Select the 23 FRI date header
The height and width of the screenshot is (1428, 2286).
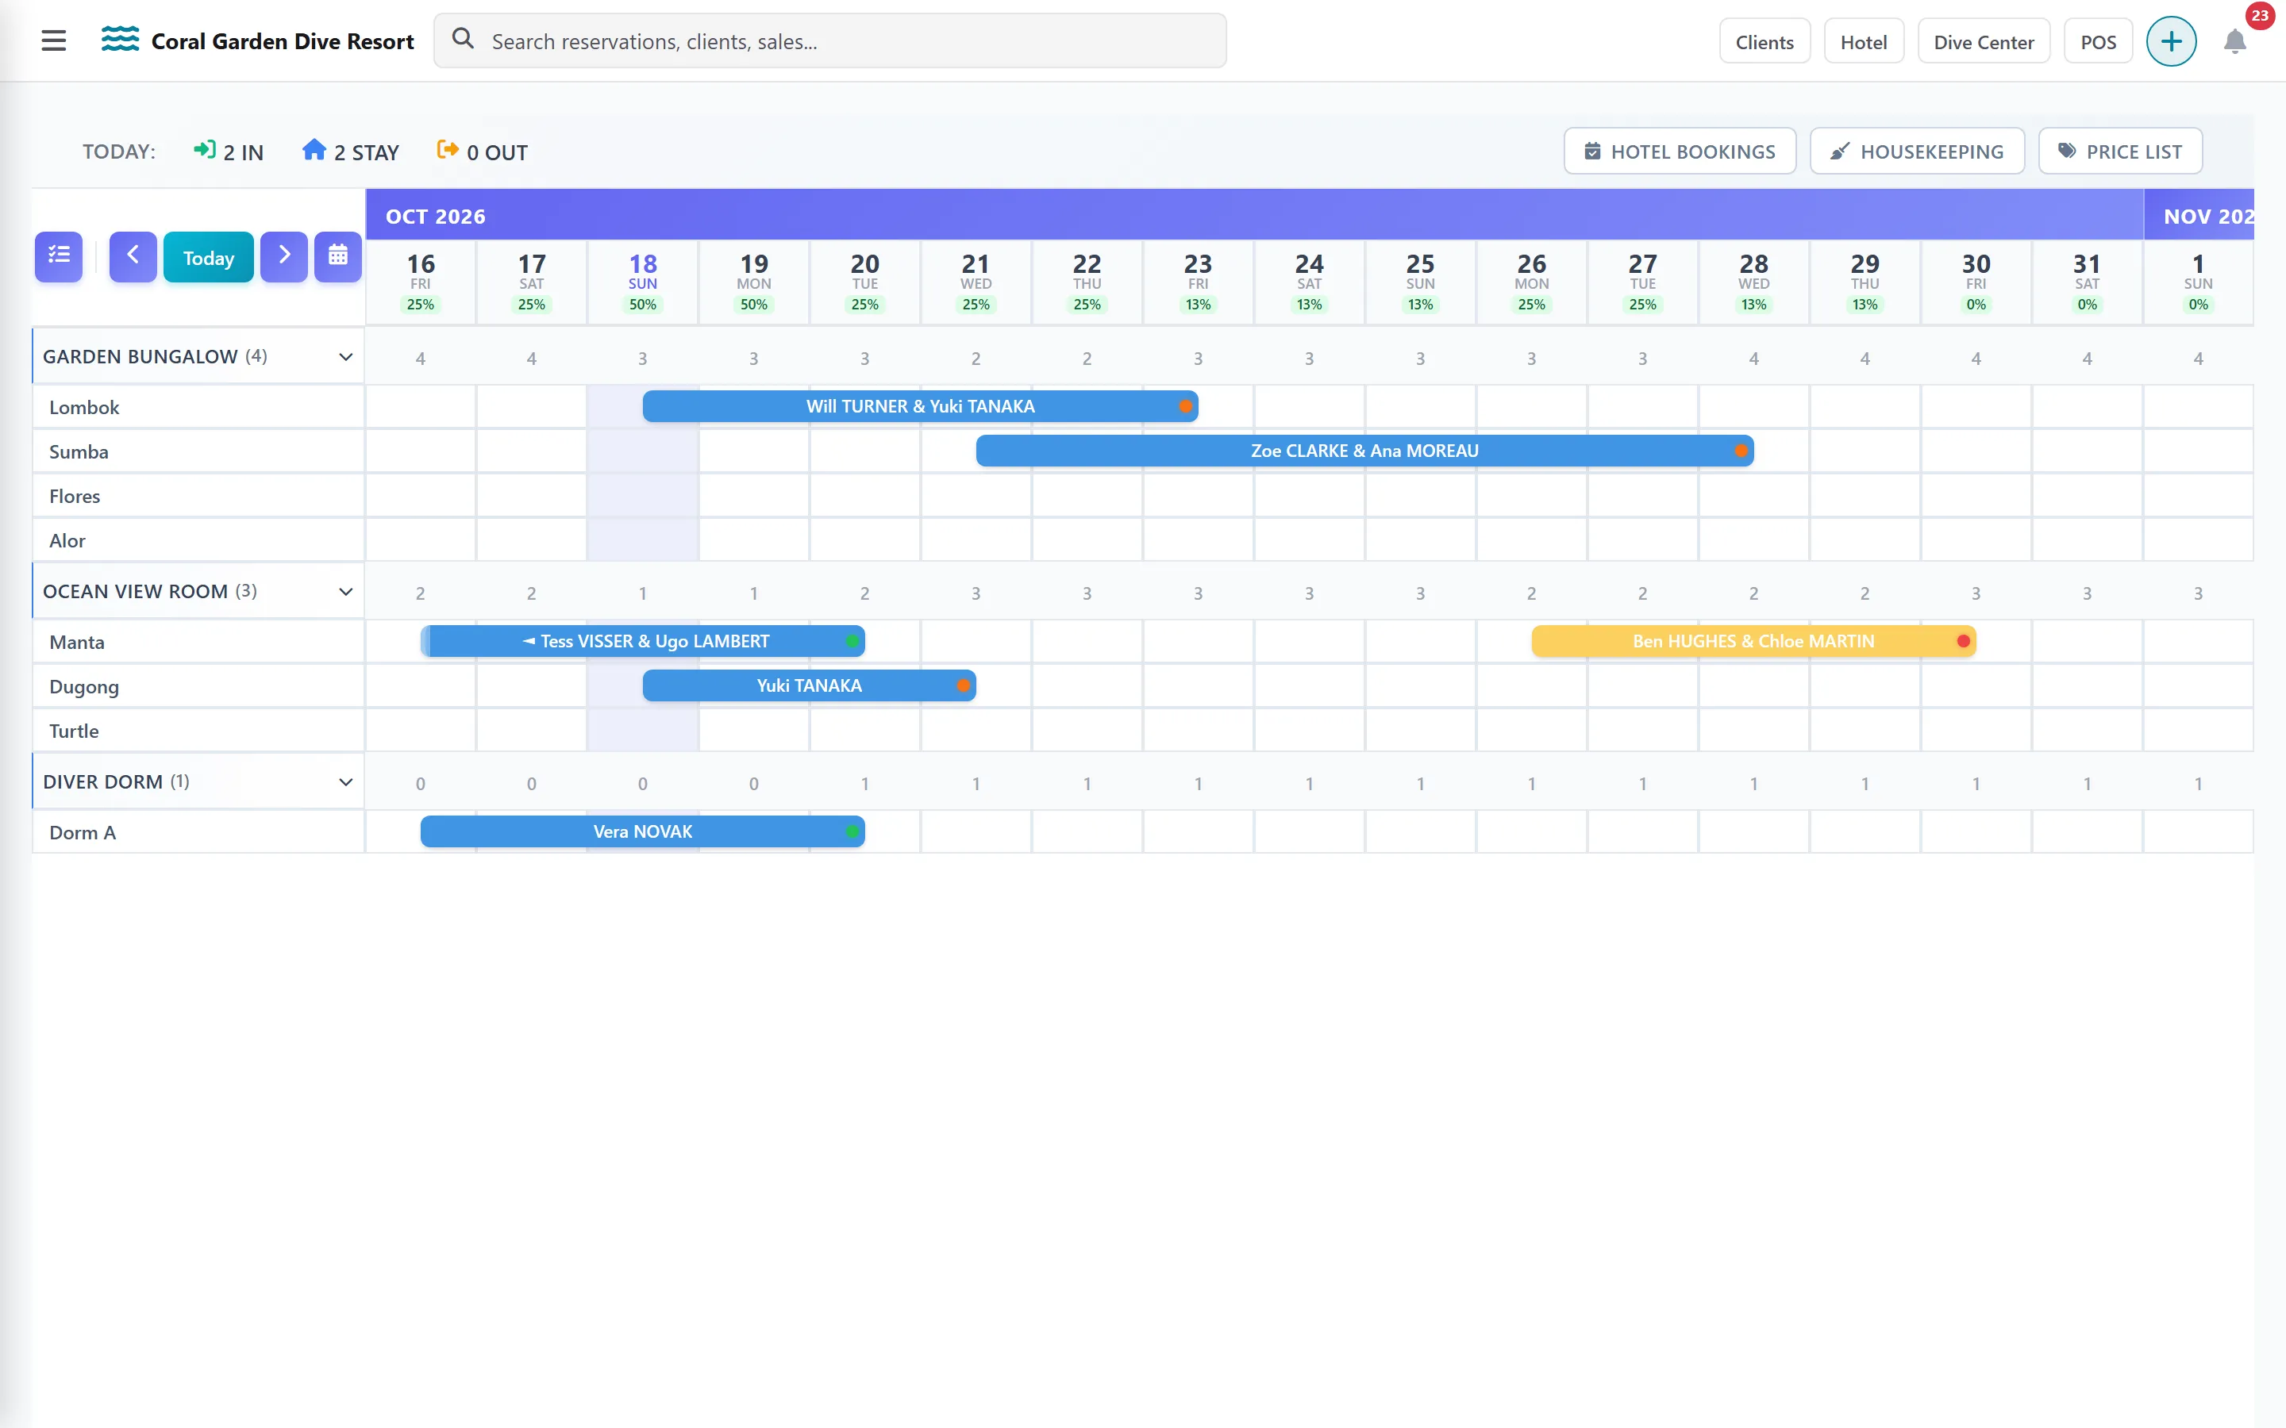[x=1198, y=282]
